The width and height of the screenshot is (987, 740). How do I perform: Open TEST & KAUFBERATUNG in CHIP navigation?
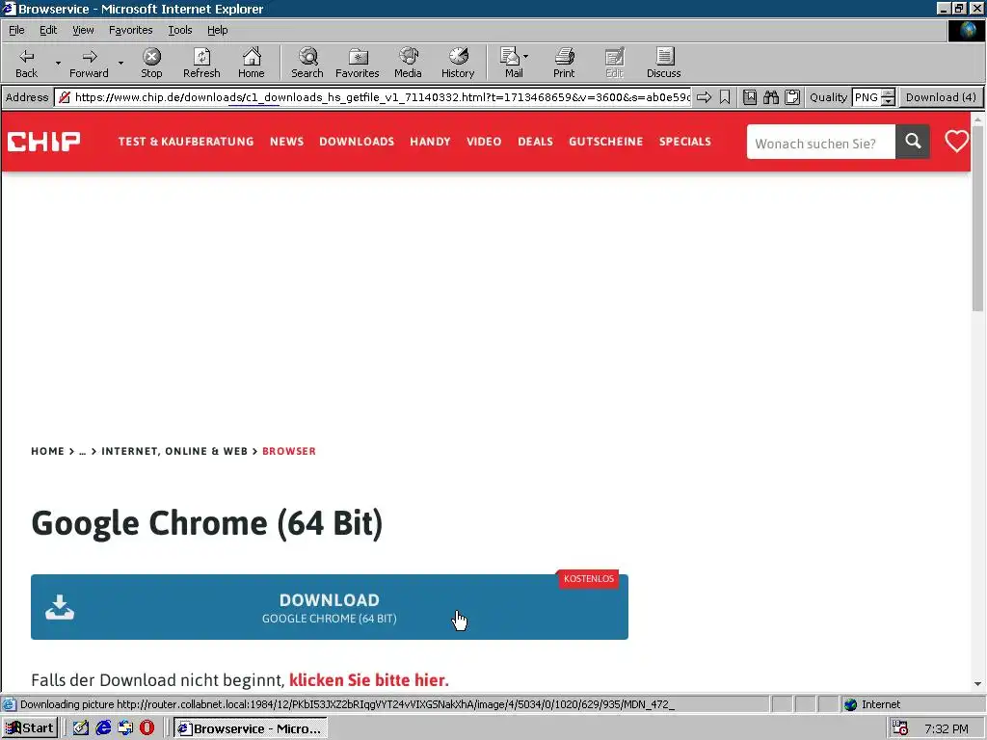(186, 142)
